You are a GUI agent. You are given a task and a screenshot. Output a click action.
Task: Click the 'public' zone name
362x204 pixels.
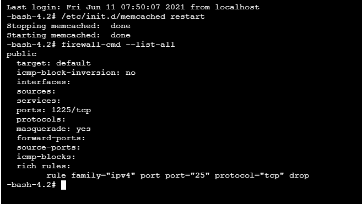point(21,54)
